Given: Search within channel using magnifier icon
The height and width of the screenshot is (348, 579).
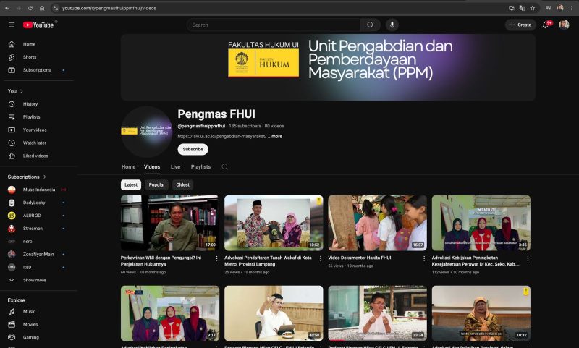Looking at the screenshot, I should (224, 166).
